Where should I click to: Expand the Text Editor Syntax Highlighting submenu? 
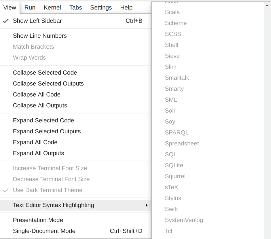coord(53,205)
